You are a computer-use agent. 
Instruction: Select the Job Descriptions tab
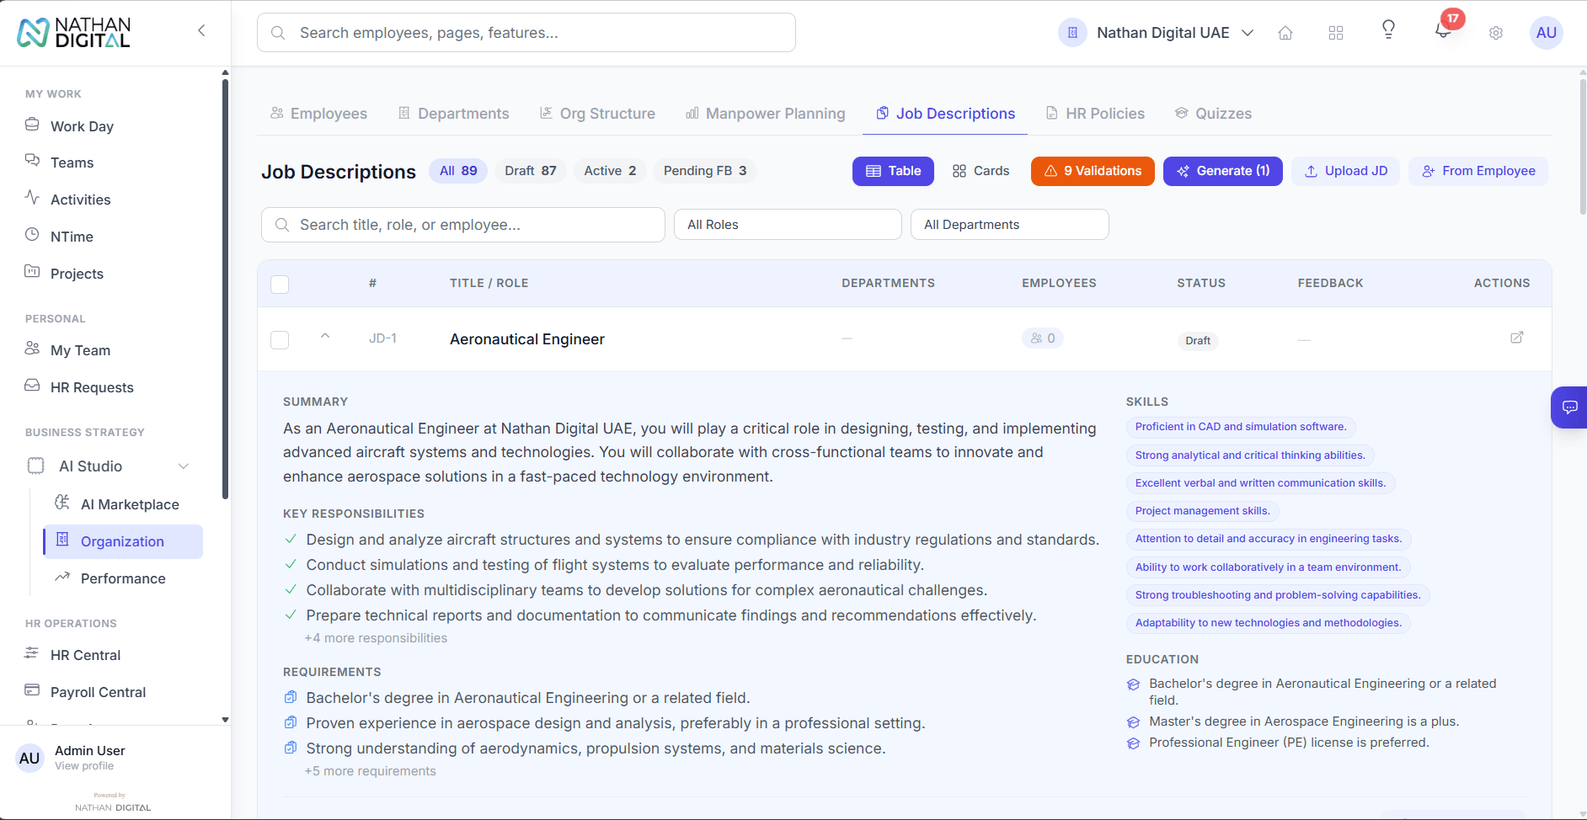coord(945,114)
